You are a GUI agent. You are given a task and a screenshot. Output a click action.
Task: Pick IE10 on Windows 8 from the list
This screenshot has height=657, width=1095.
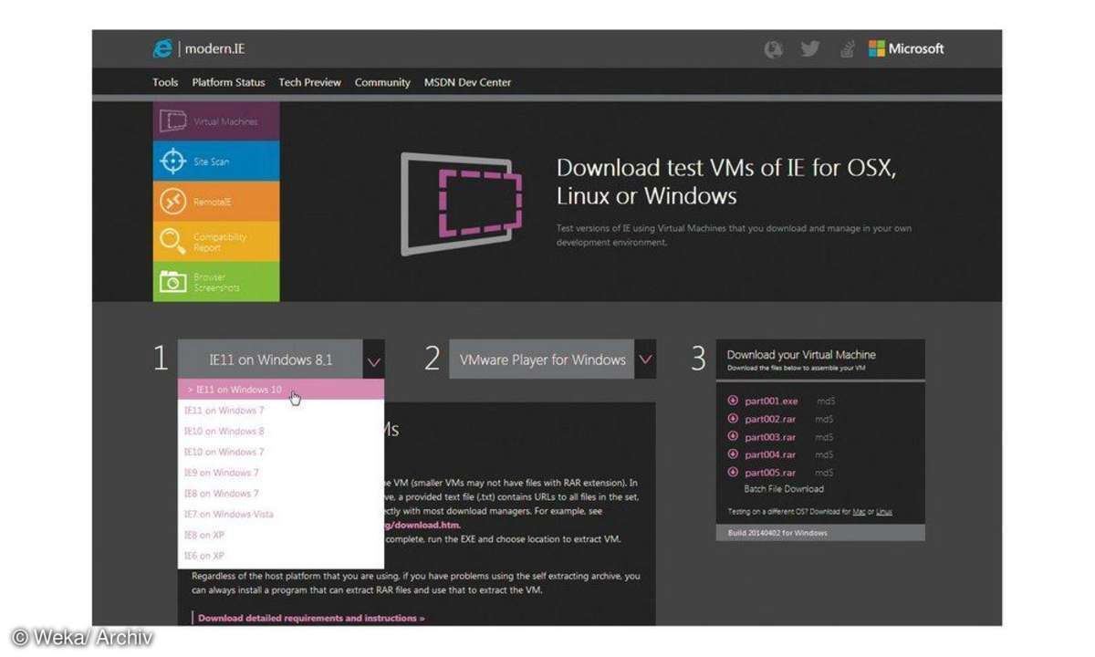[x=224, y=432]
